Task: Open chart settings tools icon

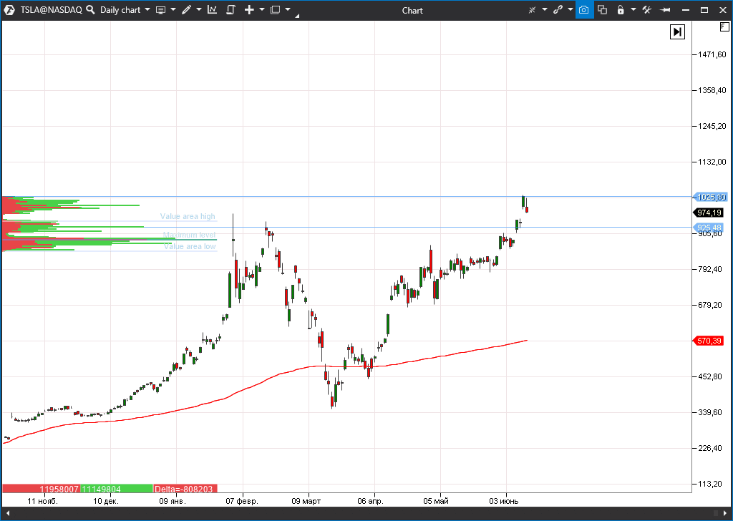Action: coord(647,10)
